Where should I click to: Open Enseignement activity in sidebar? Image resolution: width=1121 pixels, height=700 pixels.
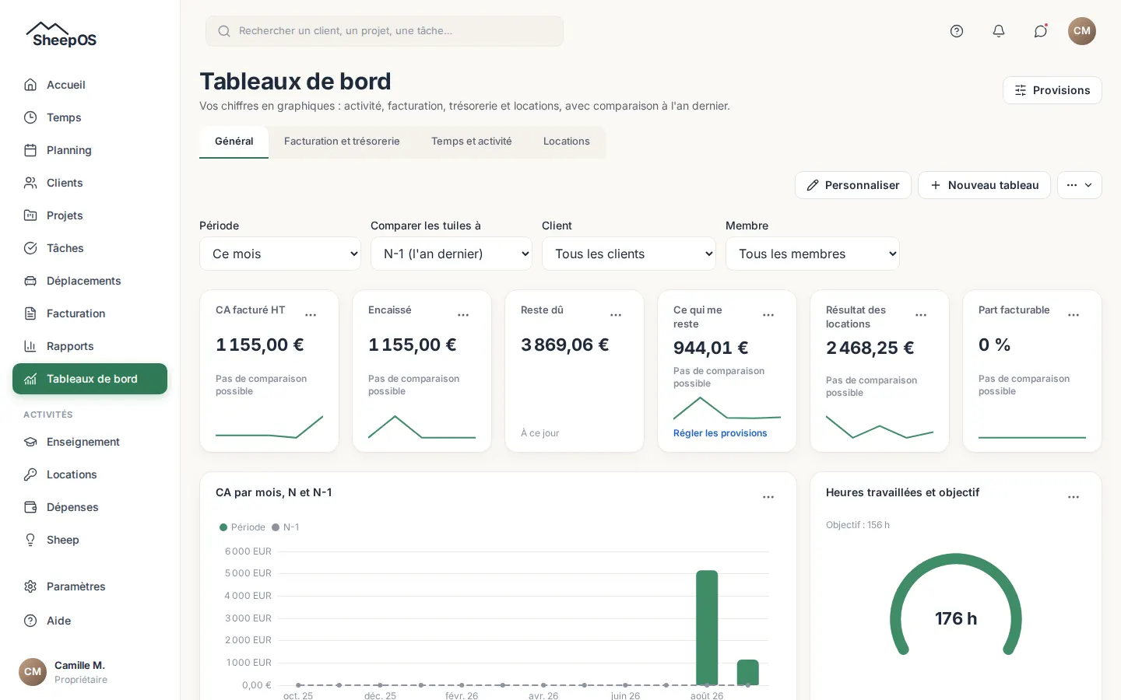90,442
